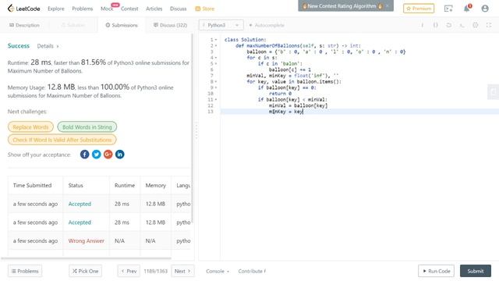Open the playground icon in header
The image size is (499, 281).
(x=448, y=9)
